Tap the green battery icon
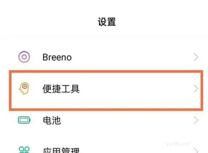Screen dimensions: 208x153 pyautogui.click(x=24, y=120)
